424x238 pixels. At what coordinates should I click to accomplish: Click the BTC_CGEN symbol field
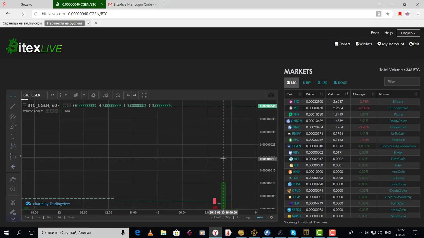coord(33,95)
